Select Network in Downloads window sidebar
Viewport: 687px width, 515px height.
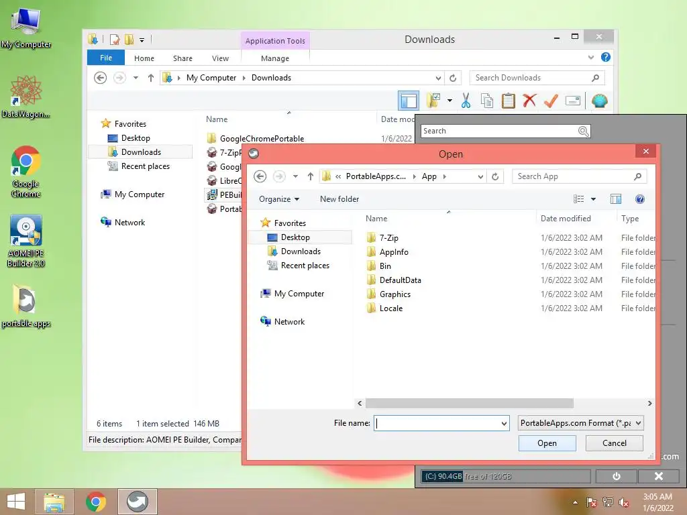pyautogui.click(x=129, y=222)
